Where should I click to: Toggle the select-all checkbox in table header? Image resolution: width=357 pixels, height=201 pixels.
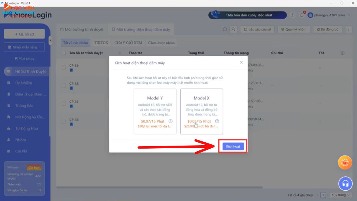tap(64, 53)
